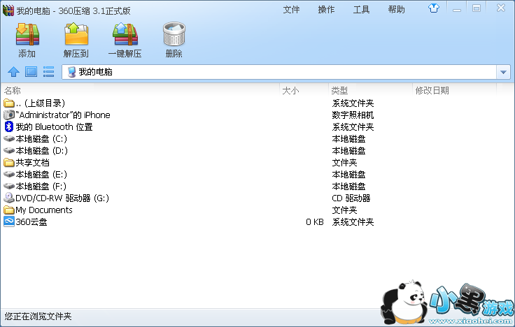Click '本地磁盘 (D:)' entry text
The image size is (515, 327).
(x=42, y=150)
